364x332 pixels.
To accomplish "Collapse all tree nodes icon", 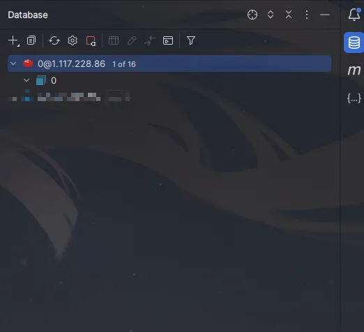I will [289, 15].
